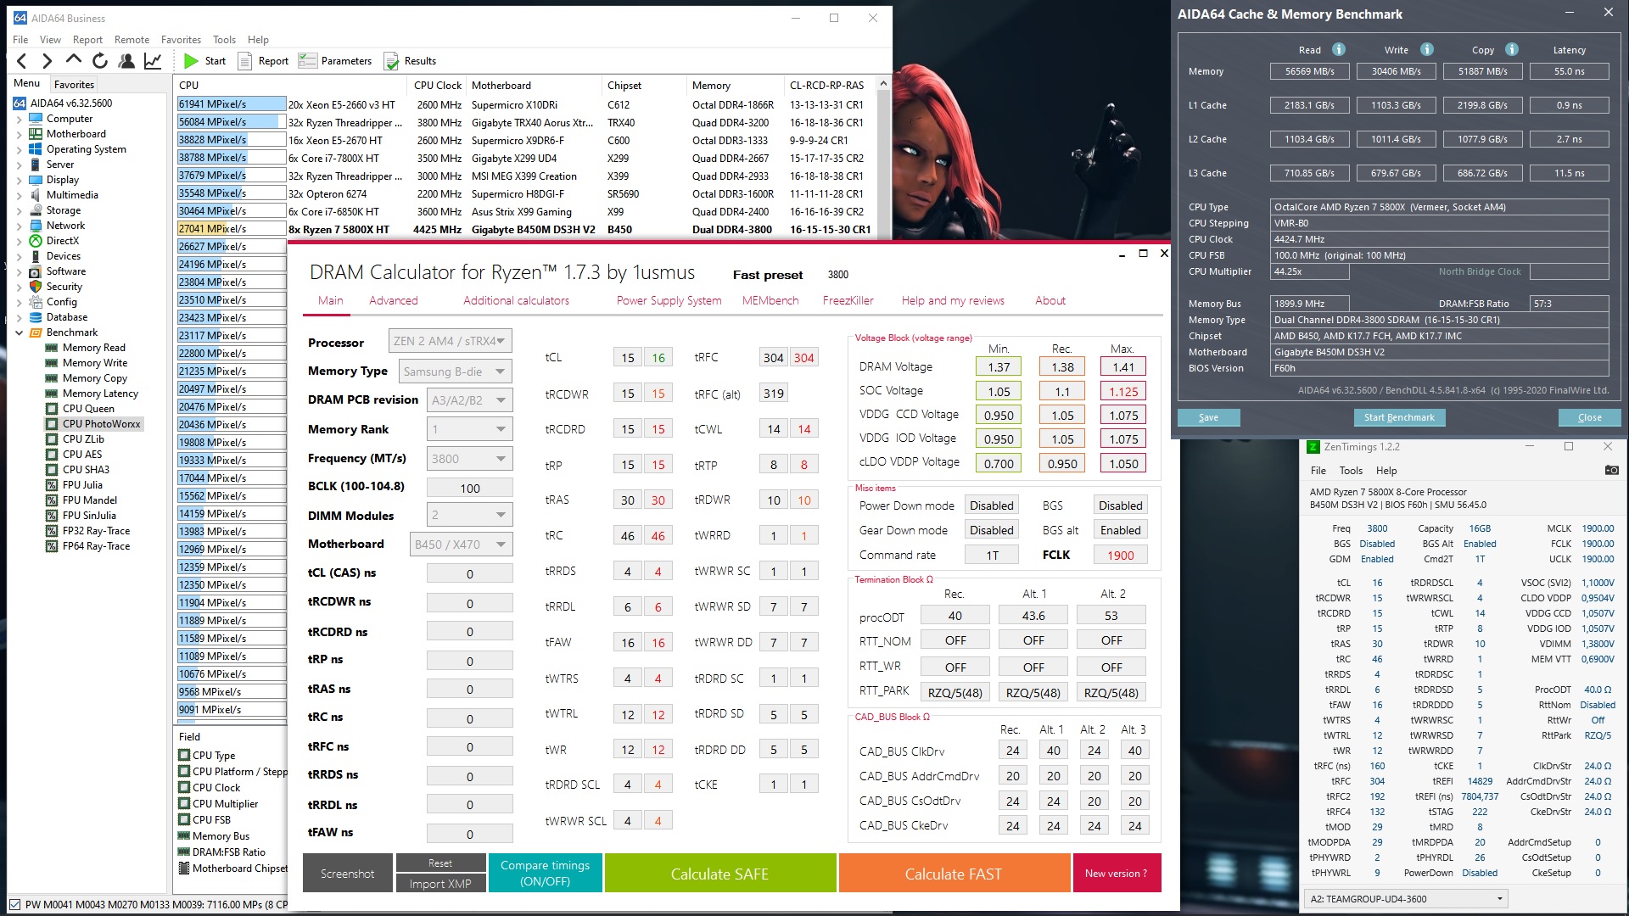This screenshot has width=1629, height=916.
Task: Click the Start Benchmark button
Action: click(x=1398, y=417)
